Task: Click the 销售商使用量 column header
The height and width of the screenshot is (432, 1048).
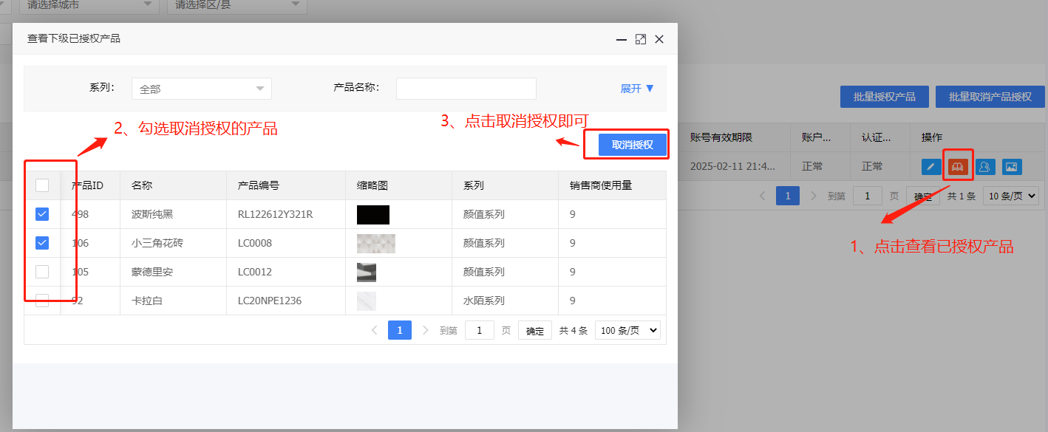Action: [x=601, y=185]
